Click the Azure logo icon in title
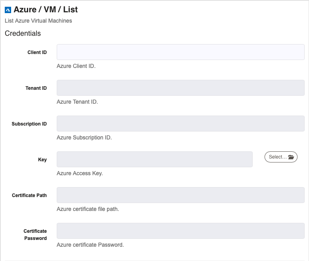 click(8, 10)
